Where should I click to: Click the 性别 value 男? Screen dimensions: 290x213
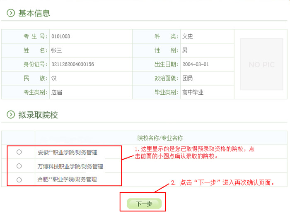click(185, 50)
